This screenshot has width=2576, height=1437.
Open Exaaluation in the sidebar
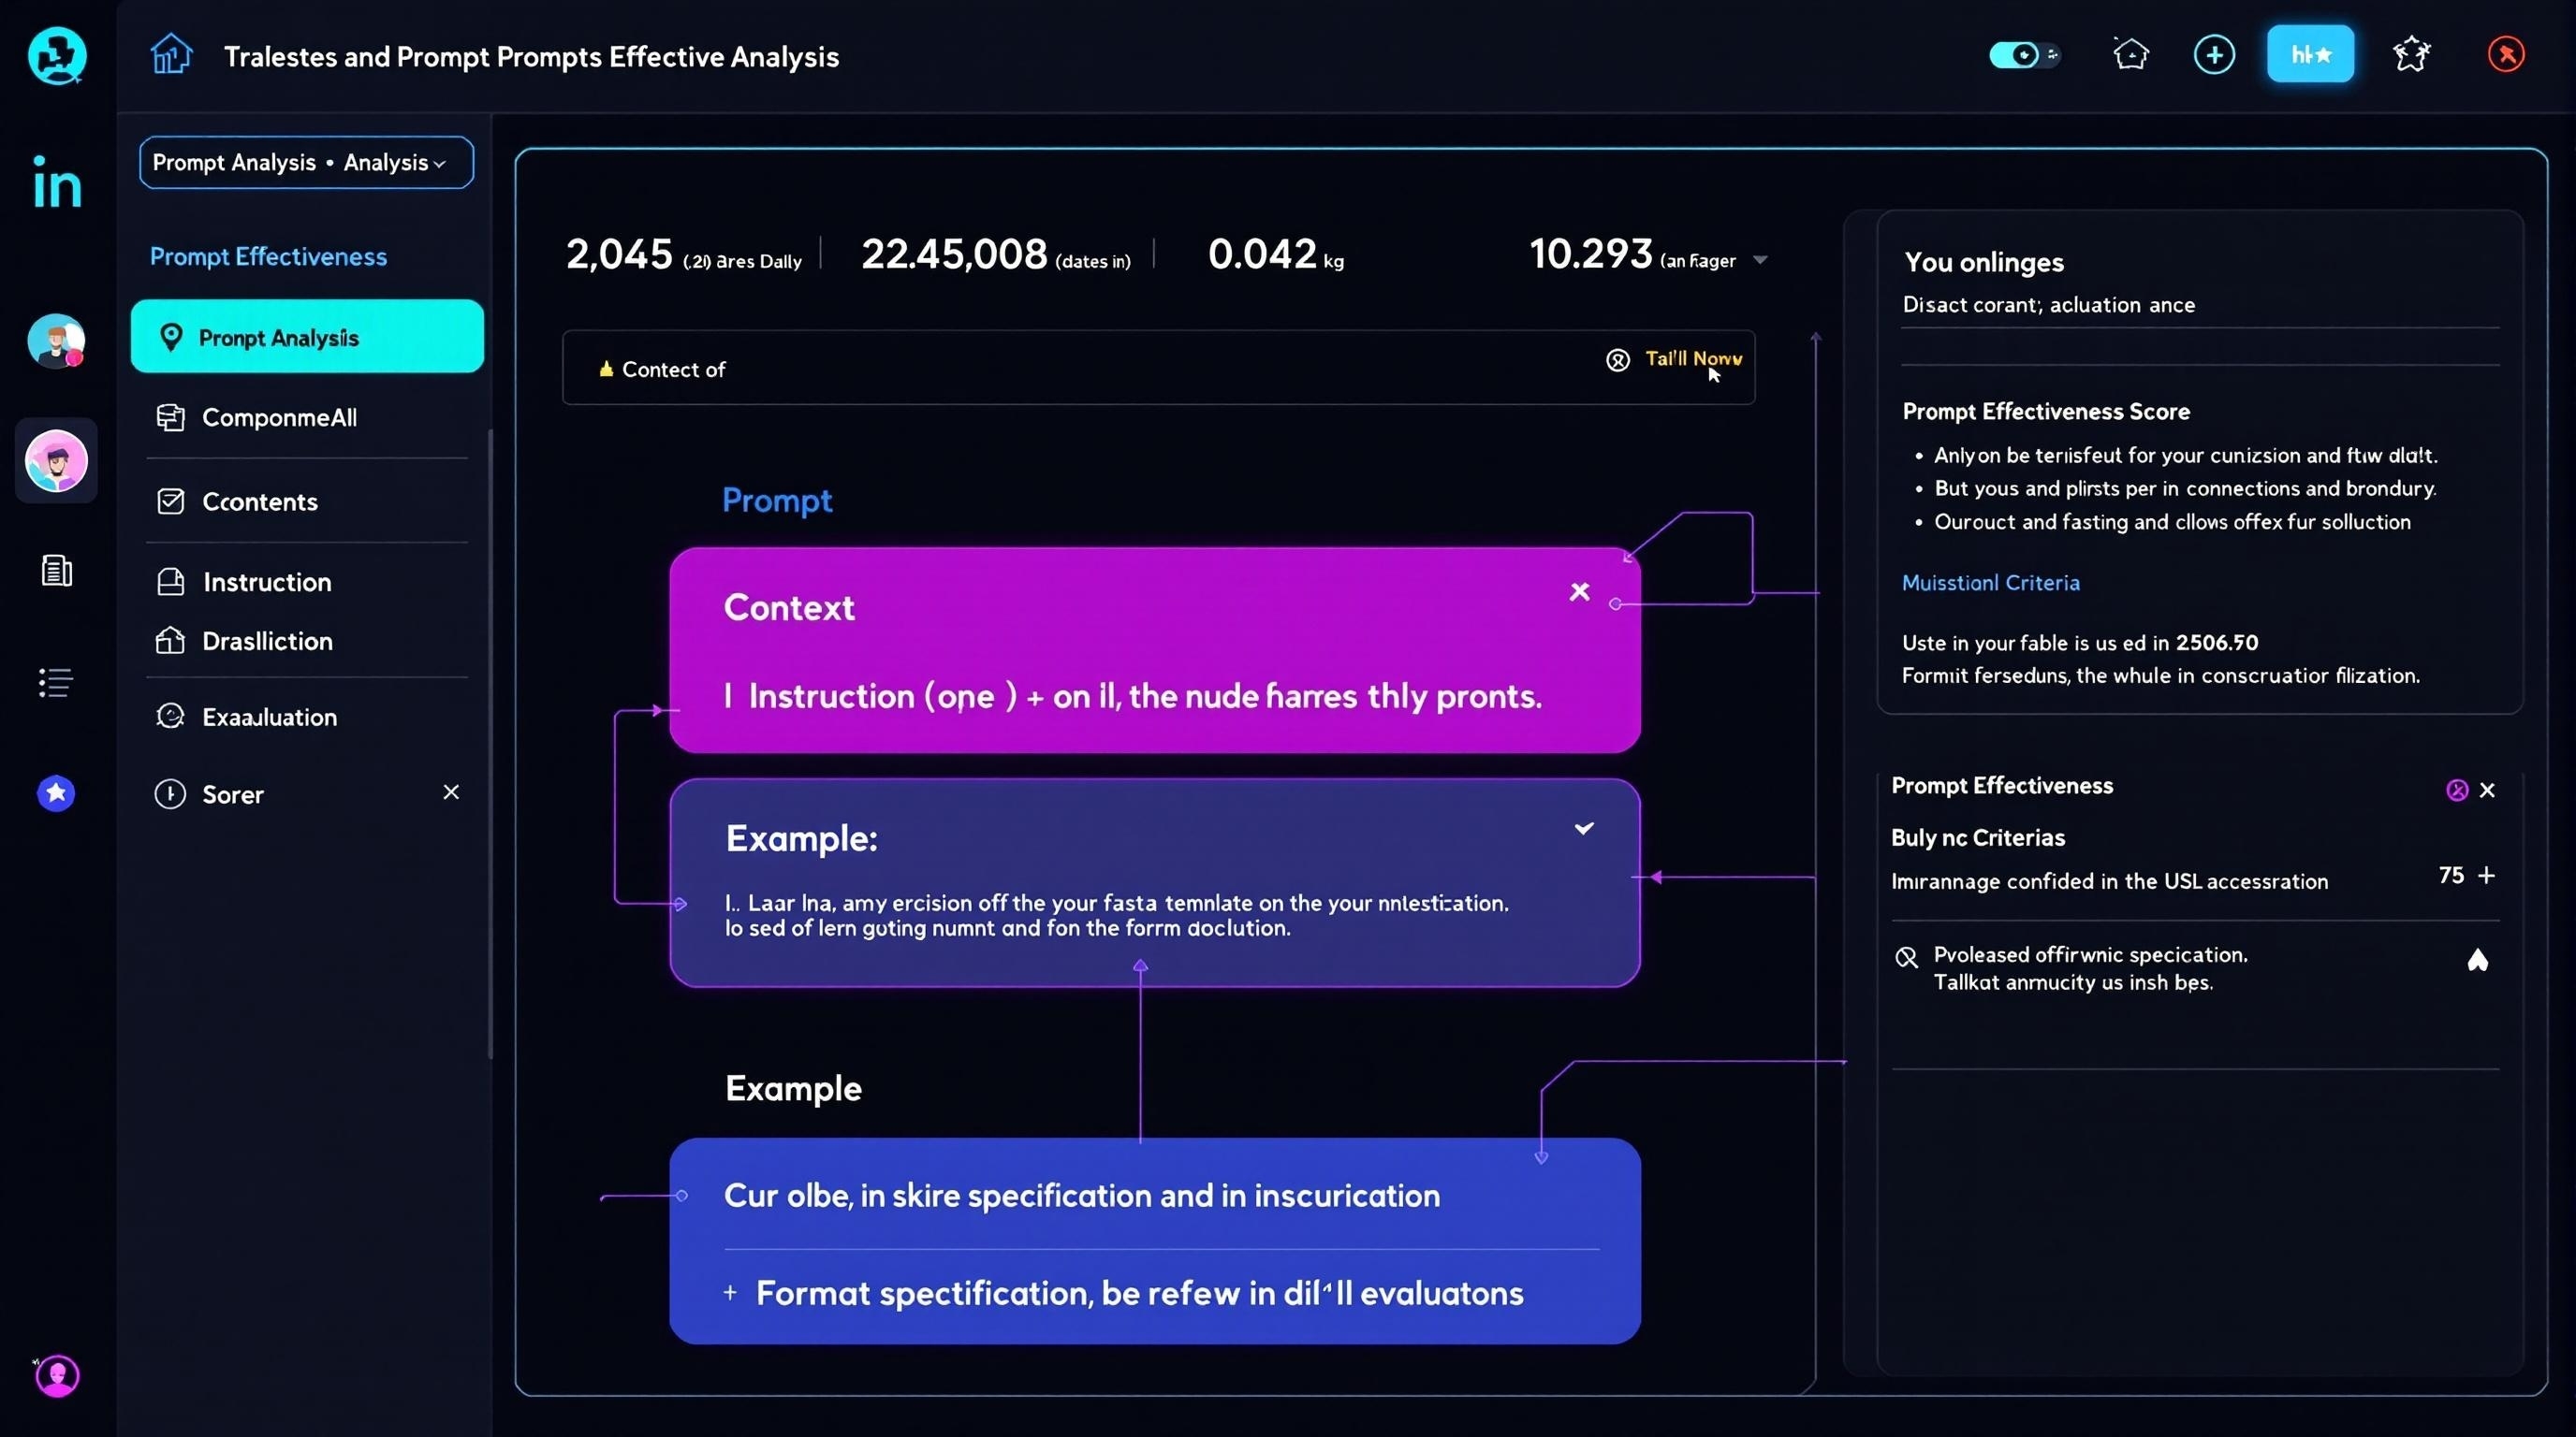(x=307, y=717)
